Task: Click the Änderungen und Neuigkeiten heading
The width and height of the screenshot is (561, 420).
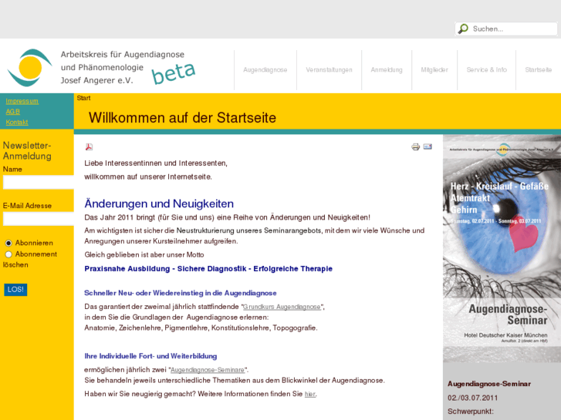Action: [159, 203]
